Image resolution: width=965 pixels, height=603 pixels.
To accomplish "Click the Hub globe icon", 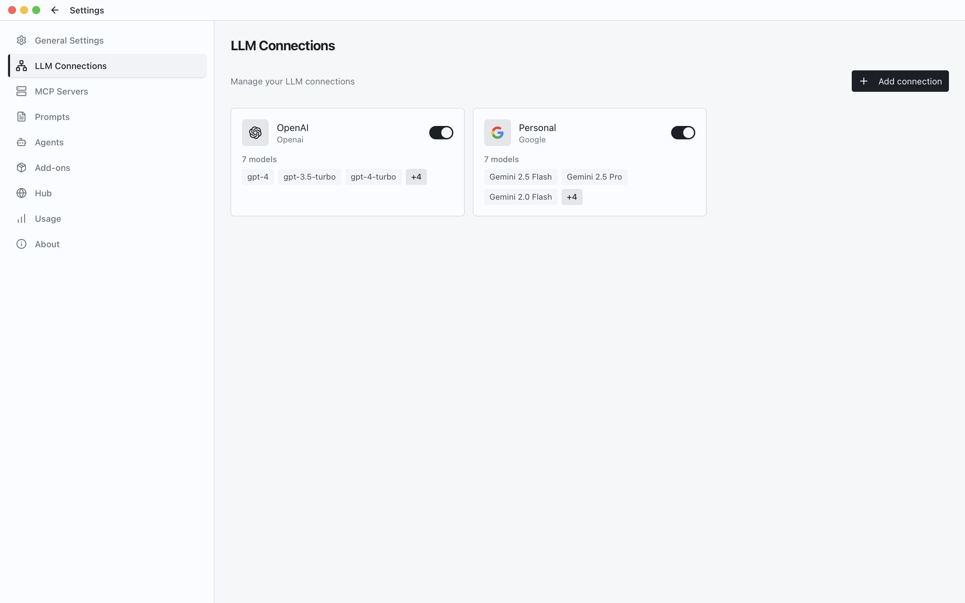I will point(21,193).
